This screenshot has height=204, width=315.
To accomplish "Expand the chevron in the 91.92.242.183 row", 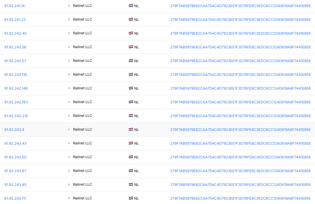I will [69, 102].
